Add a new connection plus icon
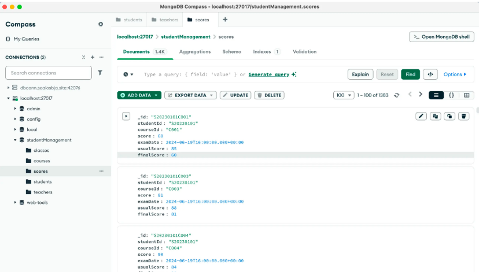This screenshot has width=479, height=272. click(93, 57)
